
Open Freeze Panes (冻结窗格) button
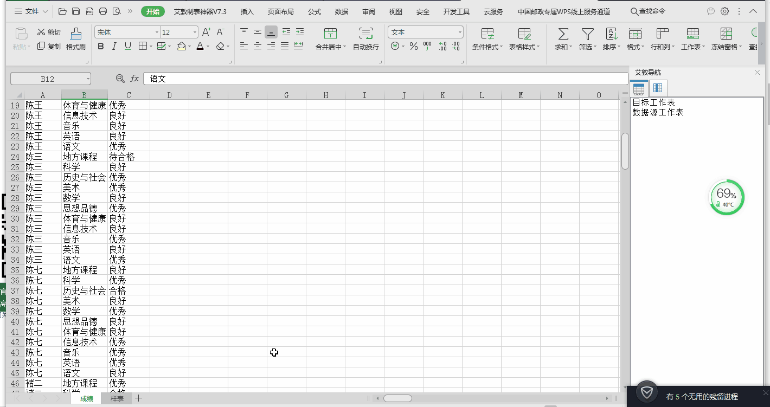[x=727, y=39]
